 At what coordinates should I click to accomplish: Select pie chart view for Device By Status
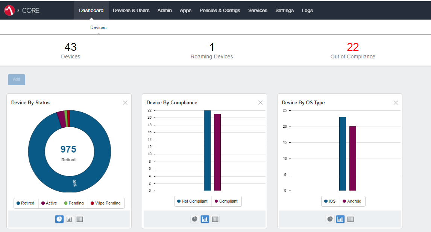point(59,219)
